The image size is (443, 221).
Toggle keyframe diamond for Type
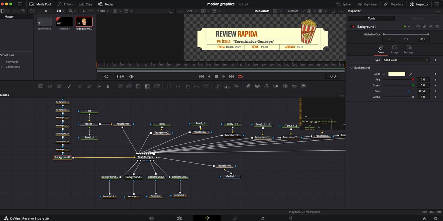436,60
